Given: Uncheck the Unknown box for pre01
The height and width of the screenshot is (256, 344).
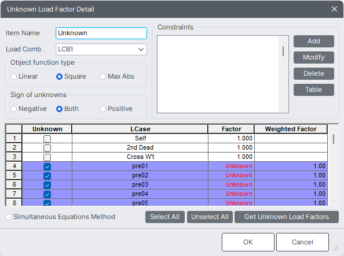Looking at the screenshot, I should click(x=47, y=166).
